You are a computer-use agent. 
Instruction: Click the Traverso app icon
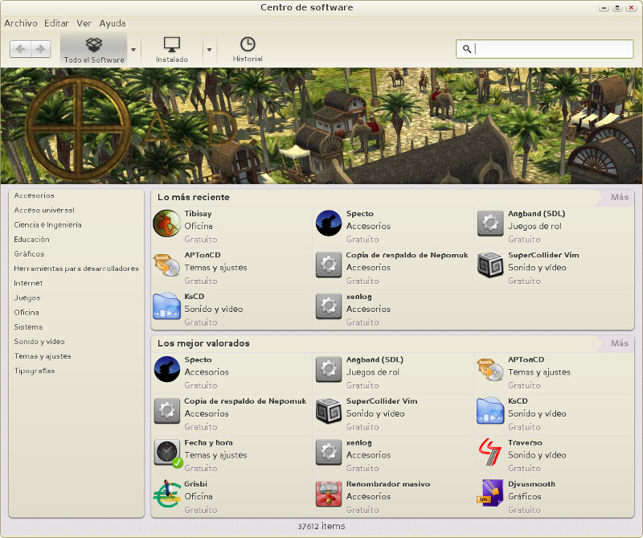click(x=490, y=452)
